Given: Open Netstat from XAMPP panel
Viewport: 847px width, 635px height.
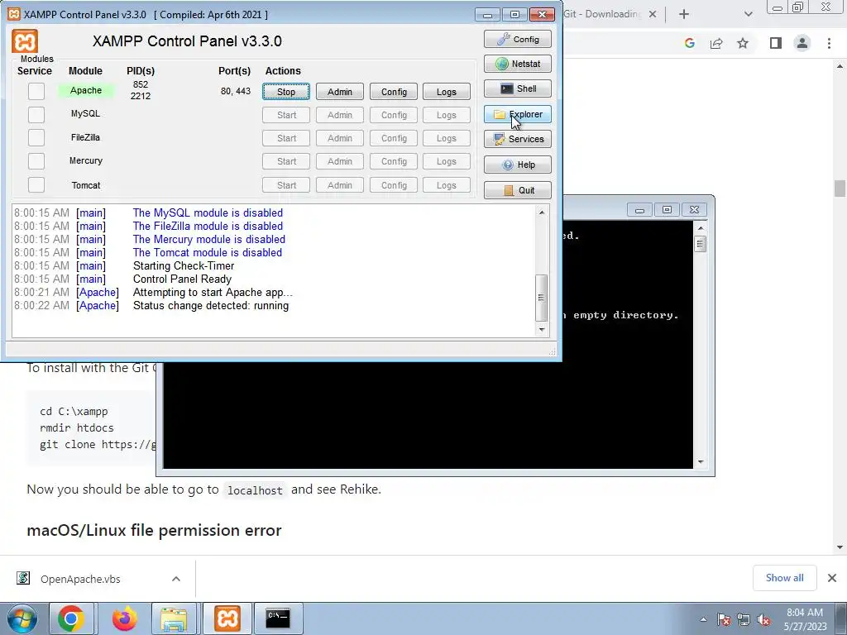Looking at the screenshot, I should coord(518,64).
